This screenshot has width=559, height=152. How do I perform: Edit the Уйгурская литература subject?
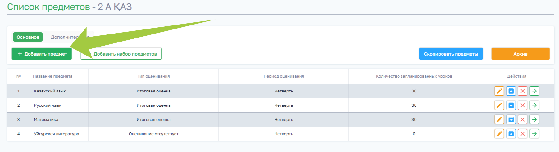[x=499, y=134]
